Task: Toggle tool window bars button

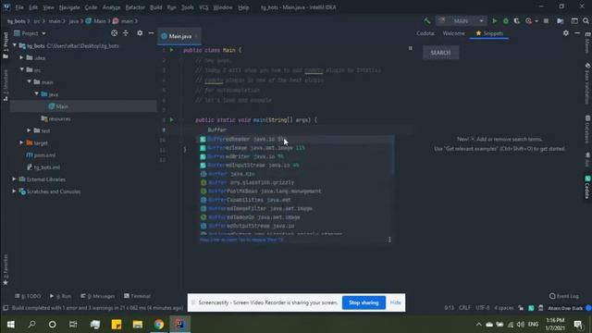Action: click(x=6, y=308)
